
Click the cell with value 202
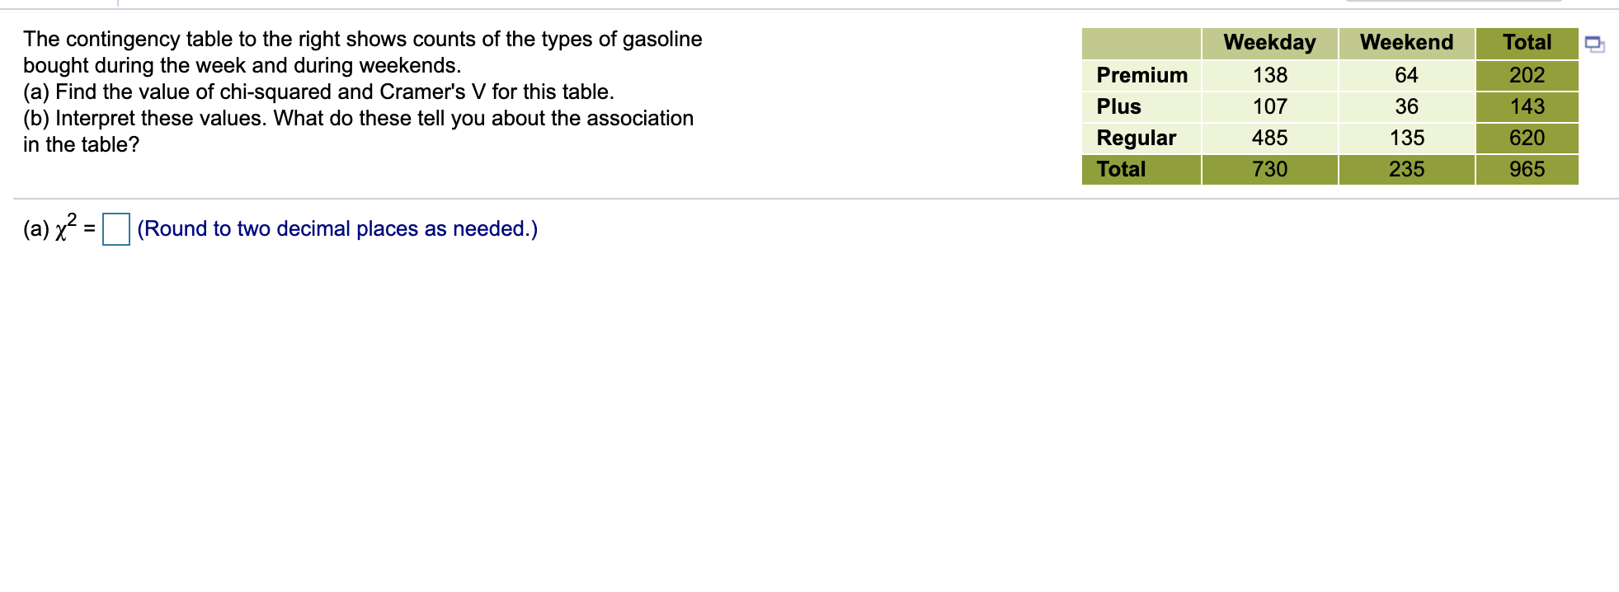1527,75
